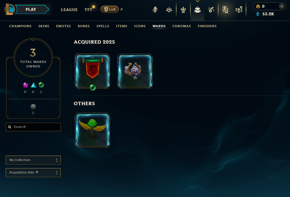Viewport: 290px width, 197px height.
Task: Click the League logo icon
Action: click(9, 9)
